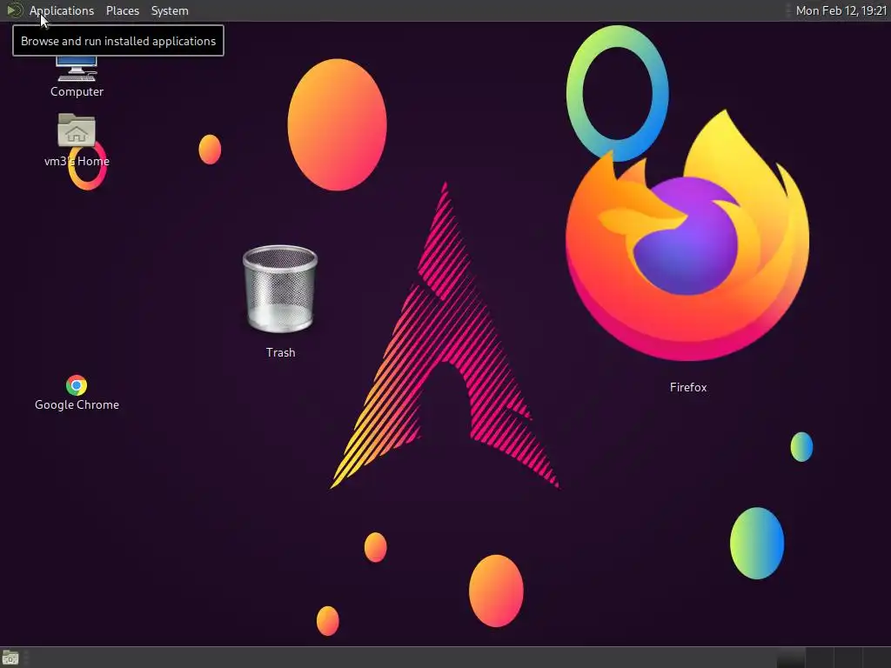Select the vm3's Home folder icon

[77, 130]
